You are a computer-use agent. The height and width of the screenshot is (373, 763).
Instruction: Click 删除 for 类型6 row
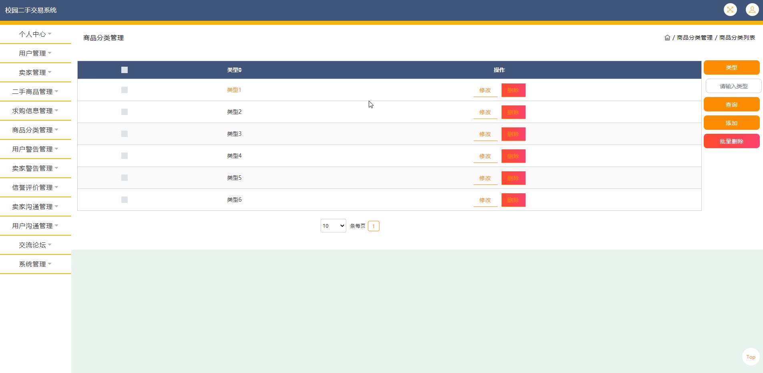[513, 200]
